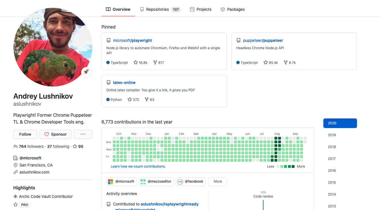Follow Andrey Lushnikov
381x210 pixels.
[x=25, y=134]
